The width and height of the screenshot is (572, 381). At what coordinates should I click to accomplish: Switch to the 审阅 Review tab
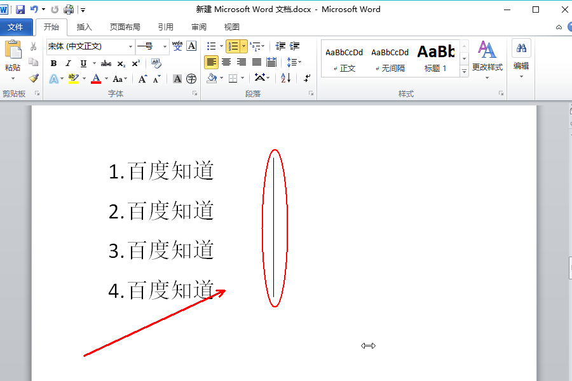(x=199, y=27)
